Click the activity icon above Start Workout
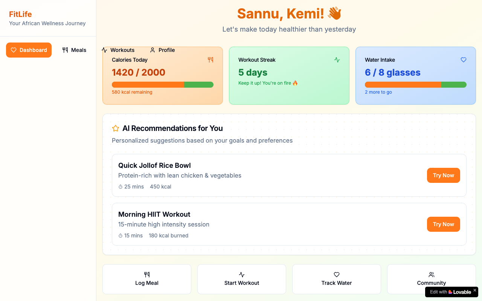The width and height of the screenshot is (482, 301). coord(241,275)
